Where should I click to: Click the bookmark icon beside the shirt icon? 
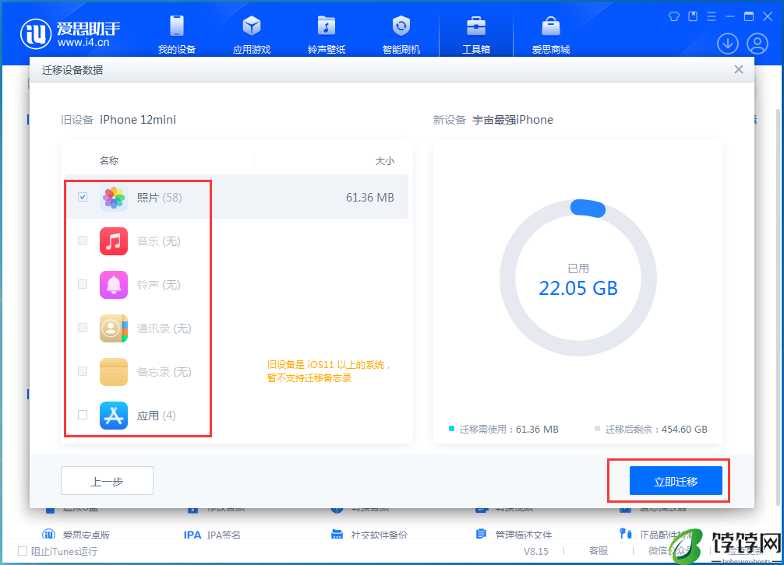(693, 16)
